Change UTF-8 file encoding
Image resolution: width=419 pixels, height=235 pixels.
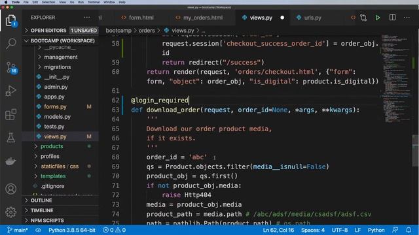340,230
